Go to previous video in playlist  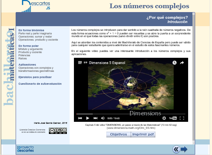(x=80, y=118)
